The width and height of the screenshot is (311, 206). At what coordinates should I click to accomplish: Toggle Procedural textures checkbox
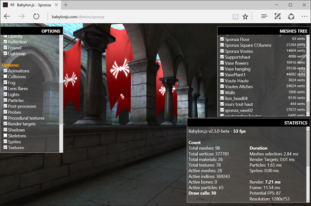click(5, 118)
